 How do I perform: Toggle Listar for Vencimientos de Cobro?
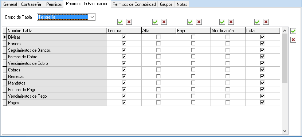tap(262, 63)
